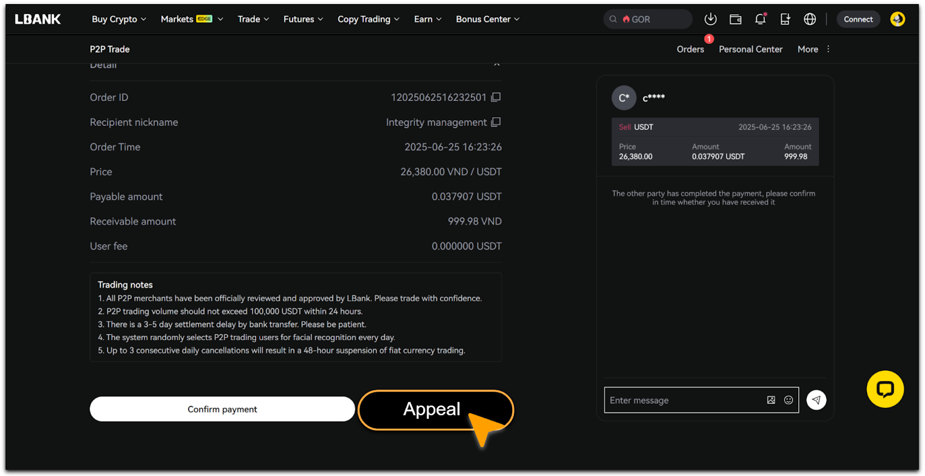Send chat message with paper plane icon

click(816, 400)
